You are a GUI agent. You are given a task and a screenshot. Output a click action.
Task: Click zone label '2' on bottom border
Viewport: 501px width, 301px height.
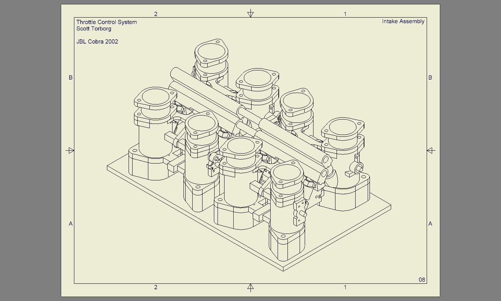coord(156,287)
